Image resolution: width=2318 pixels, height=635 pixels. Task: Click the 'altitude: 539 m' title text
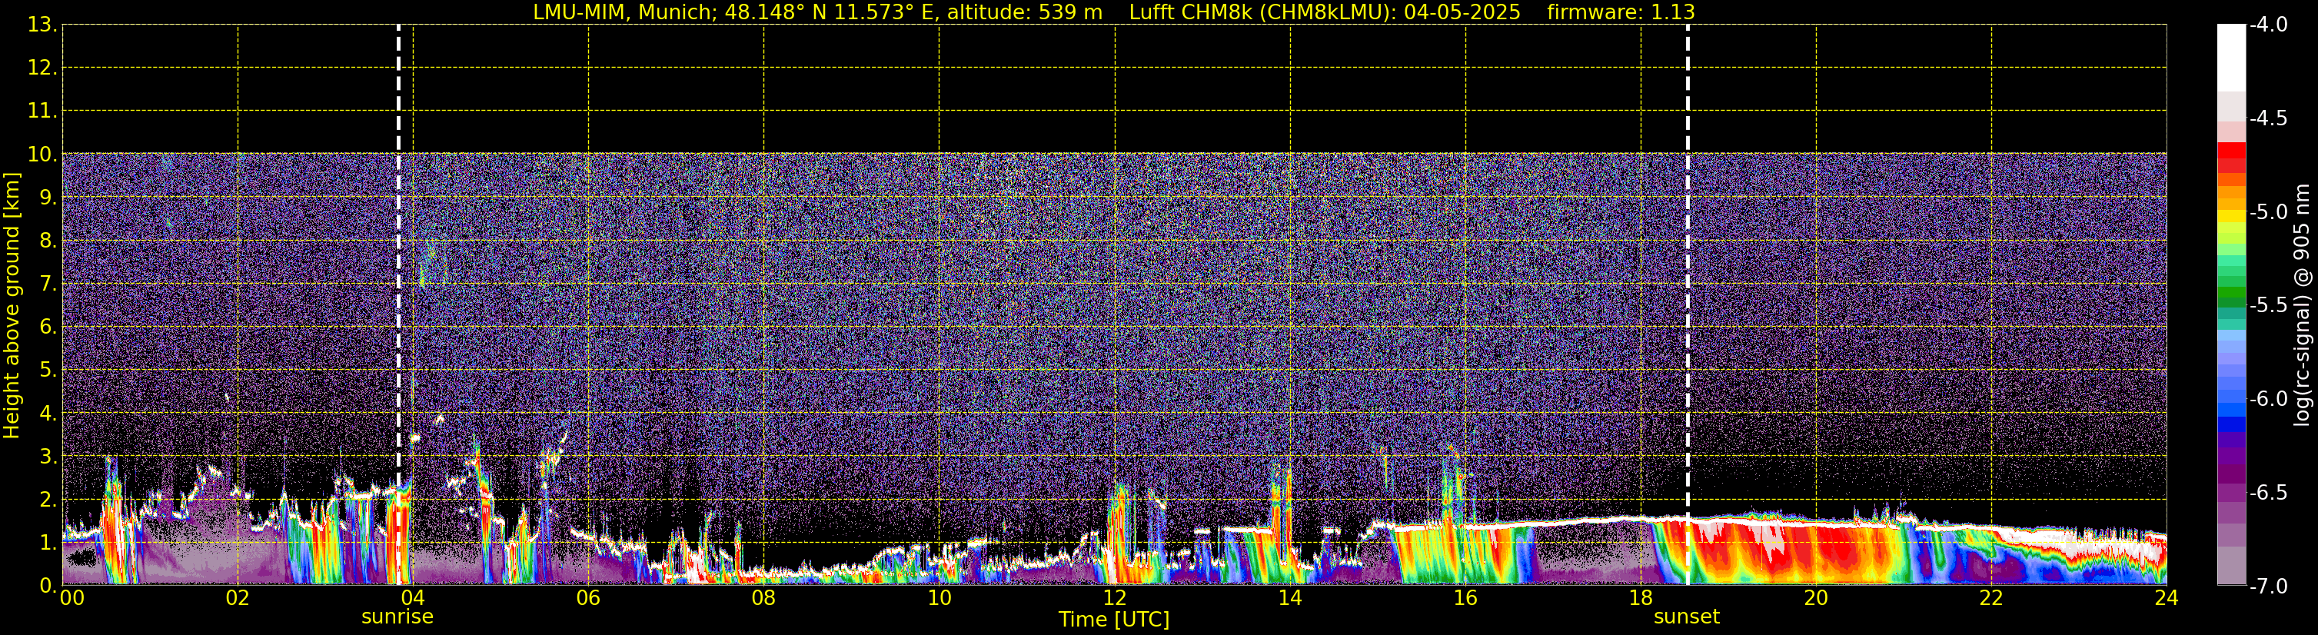1024,12
